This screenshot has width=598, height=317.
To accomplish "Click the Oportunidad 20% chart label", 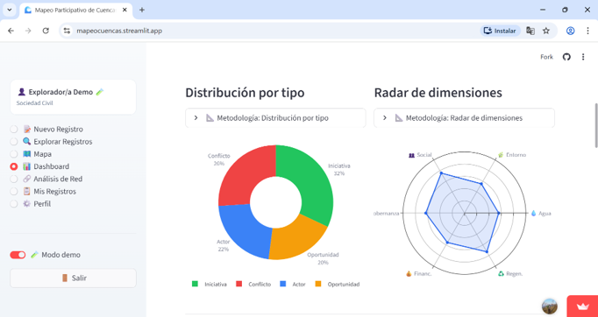I will click(x=323, y=258).
